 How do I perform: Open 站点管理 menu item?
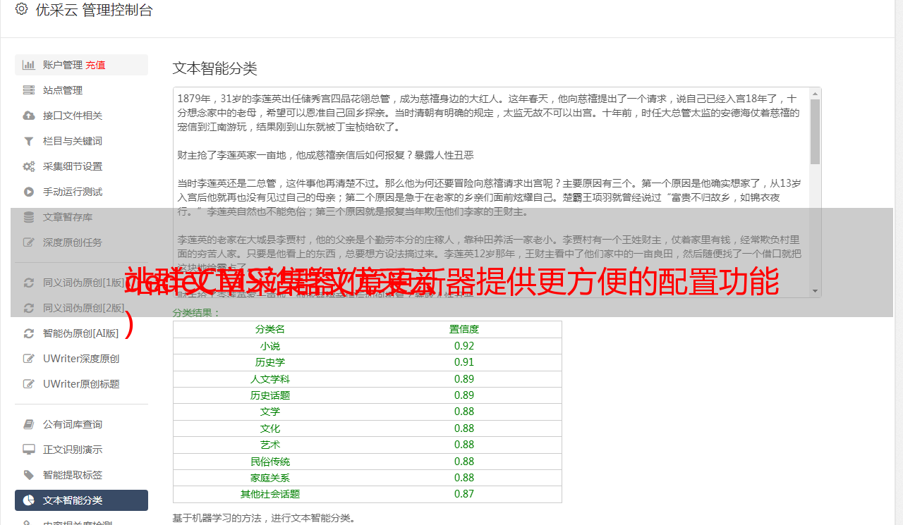pos(81,90)
